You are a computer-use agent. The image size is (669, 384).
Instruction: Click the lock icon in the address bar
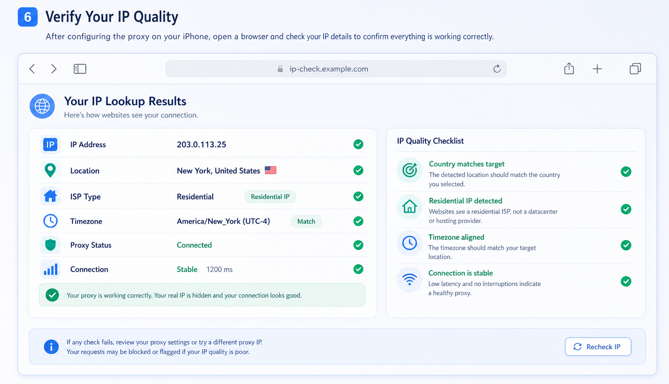pyautogui.click(x=280, y=69)
